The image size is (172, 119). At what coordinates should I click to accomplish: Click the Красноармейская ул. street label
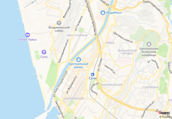click(64, 51)
